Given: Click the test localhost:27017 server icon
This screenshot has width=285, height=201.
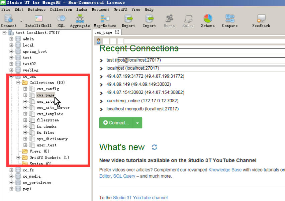Looking at the screenshot, I should 11,33.
